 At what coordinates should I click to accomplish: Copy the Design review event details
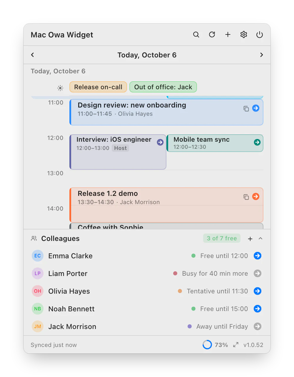coord(246,109)
